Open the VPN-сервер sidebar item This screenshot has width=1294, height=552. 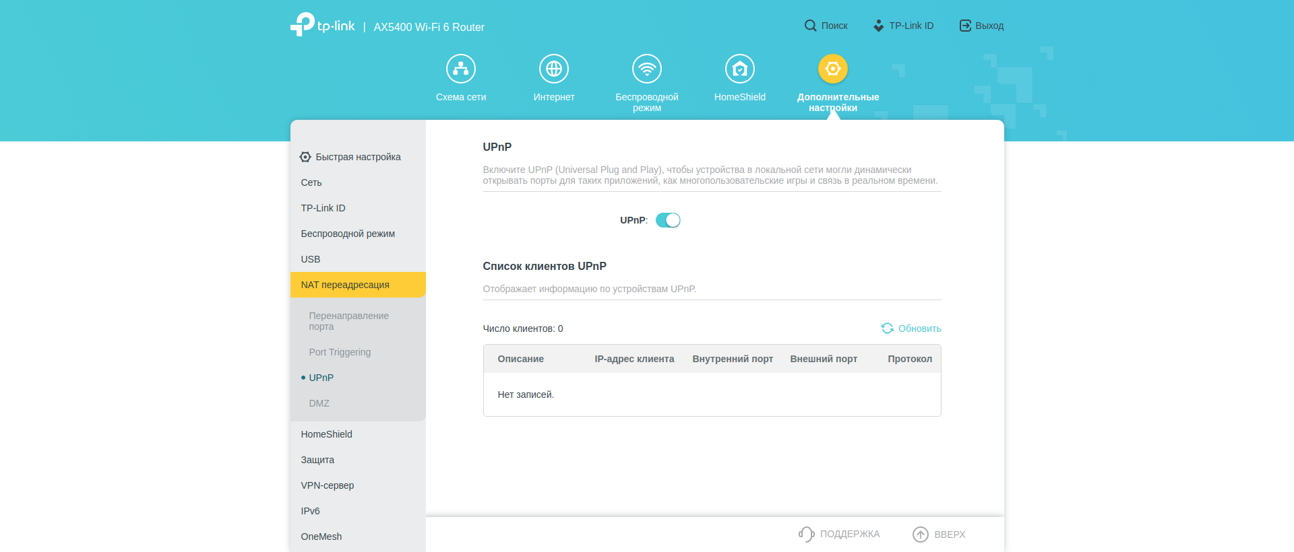328,485
